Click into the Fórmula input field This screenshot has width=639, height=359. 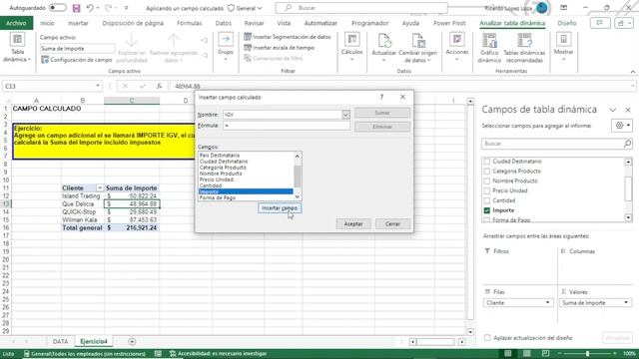click(x=287, y=126)
